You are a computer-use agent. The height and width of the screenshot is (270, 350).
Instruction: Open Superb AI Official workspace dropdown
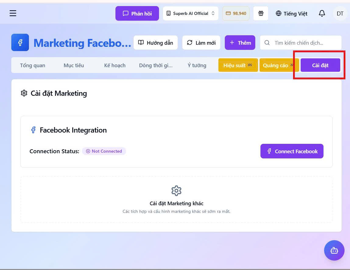(x=191, y=13)
